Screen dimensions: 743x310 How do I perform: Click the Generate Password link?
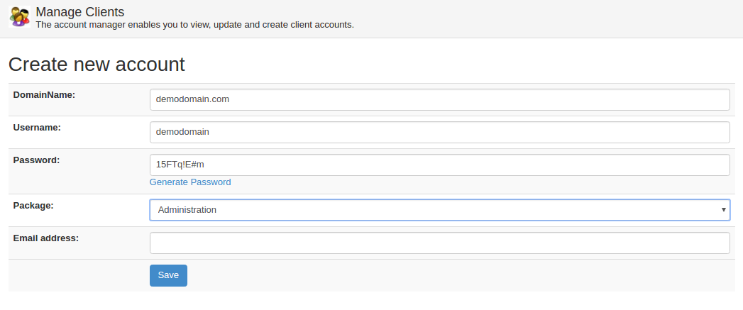pyautogui.click(x=190, y=182)
